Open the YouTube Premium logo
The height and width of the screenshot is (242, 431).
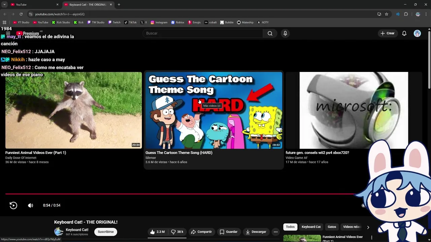(28, 33)
